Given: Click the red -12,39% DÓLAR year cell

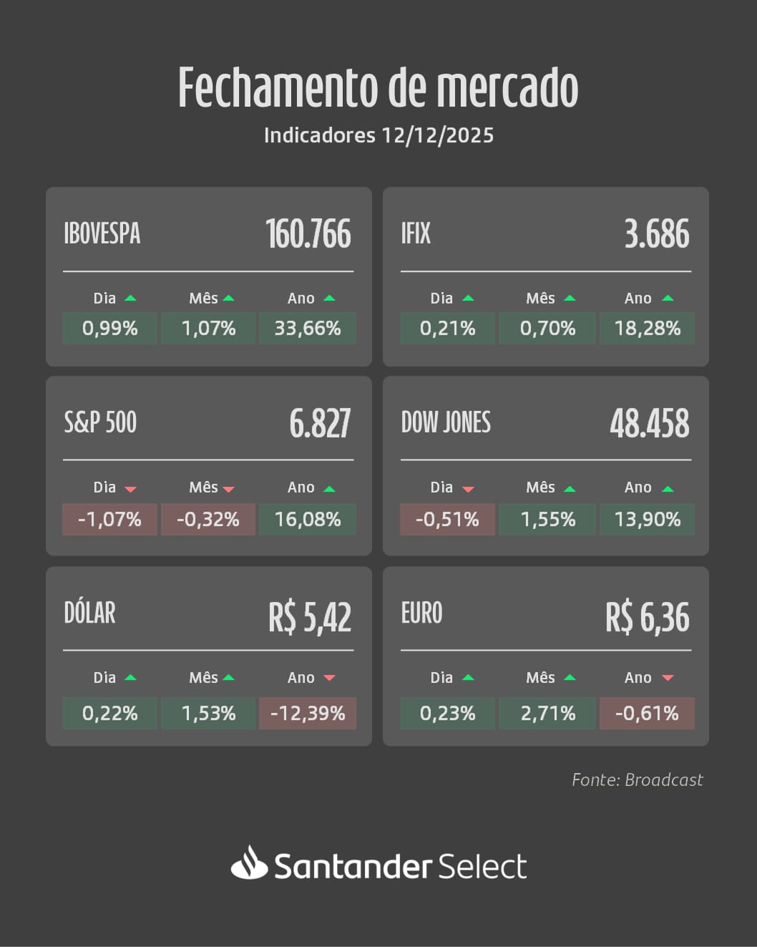Looking at the screenshot, I should click(x=308, y=714).
